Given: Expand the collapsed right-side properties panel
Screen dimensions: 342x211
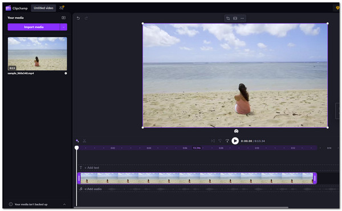Looking at the screenshot, I should 337,111.
